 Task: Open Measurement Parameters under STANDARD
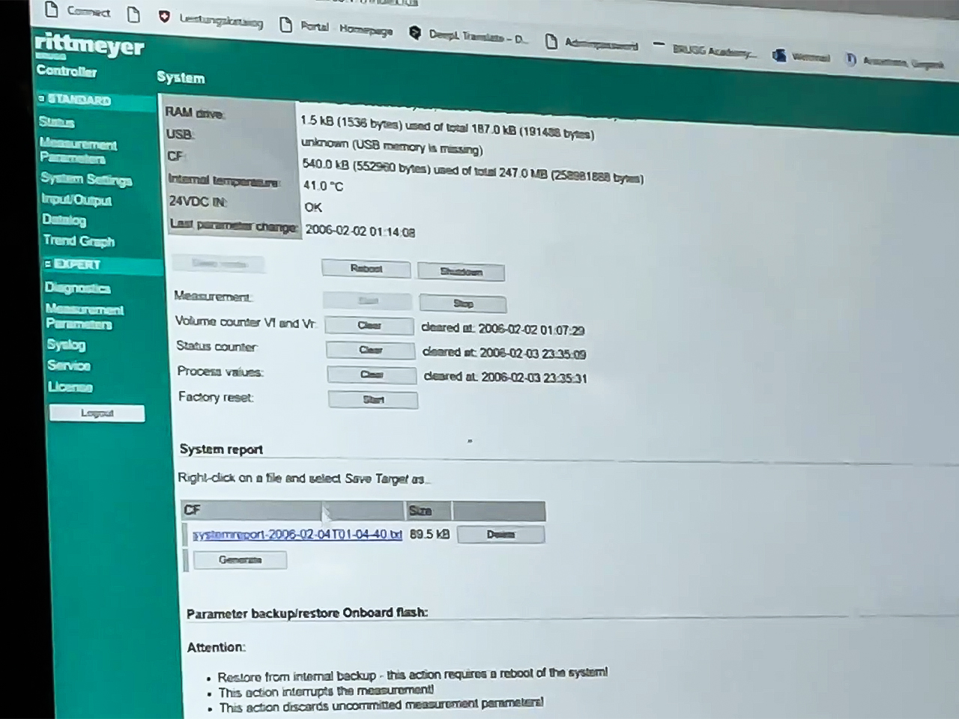point(78,151)
